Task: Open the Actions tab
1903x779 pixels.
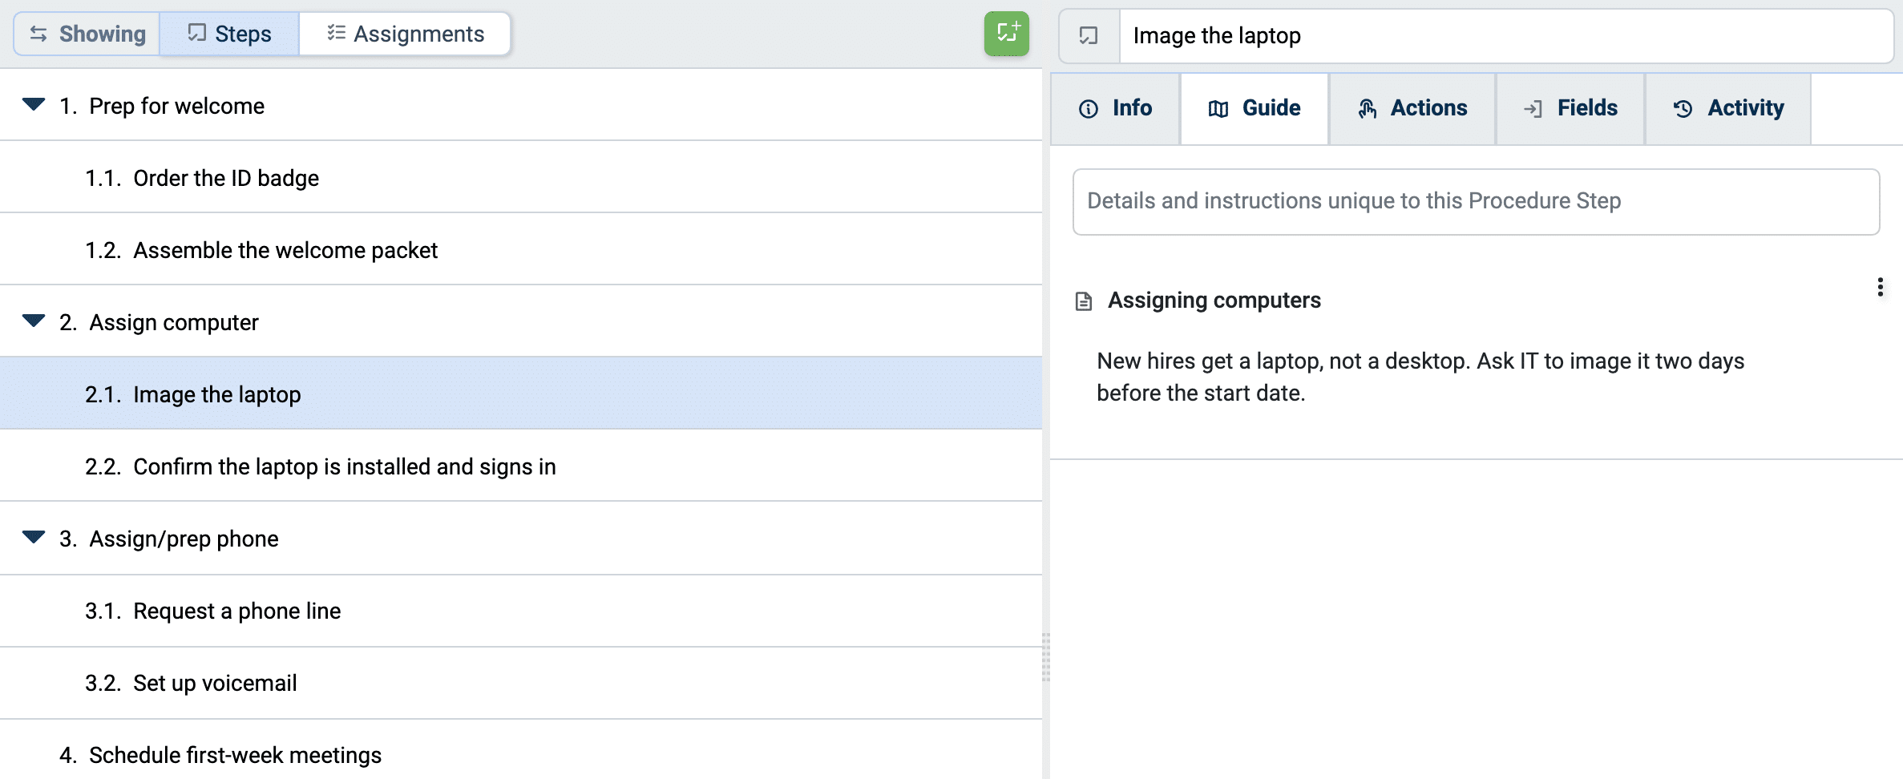Action: 1412,109
